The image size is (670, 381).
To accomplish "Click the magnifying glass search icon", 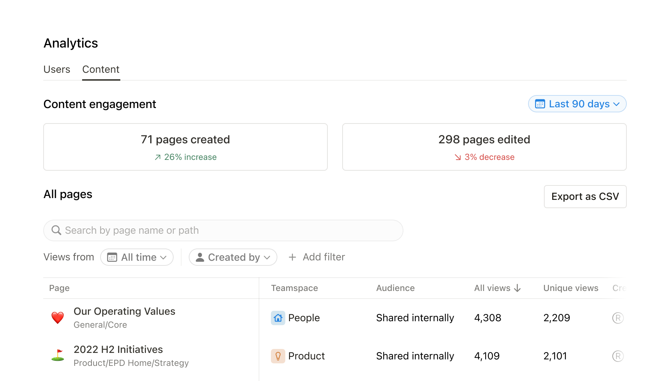I will pos(56,230).
